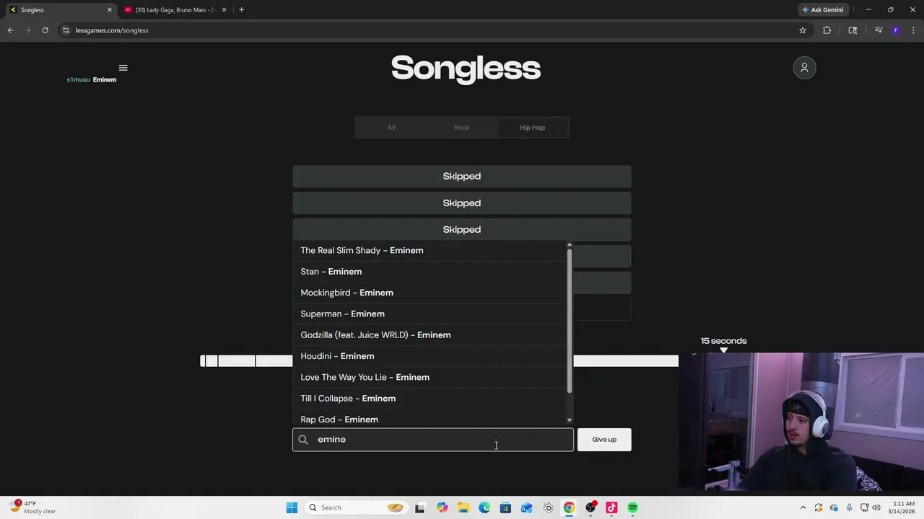The width and height of the screenshot is (924, 519).
Task: Select Rap God – Eminem suggestion
Action: [x=430, y=418]
